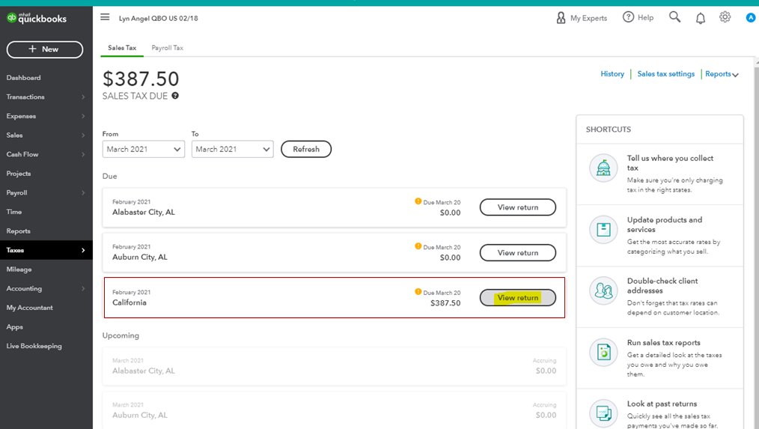This screenshot has height=429, width=759.
Task: Open Live Bookkeeping in sidebar
Action: [34, 346]
